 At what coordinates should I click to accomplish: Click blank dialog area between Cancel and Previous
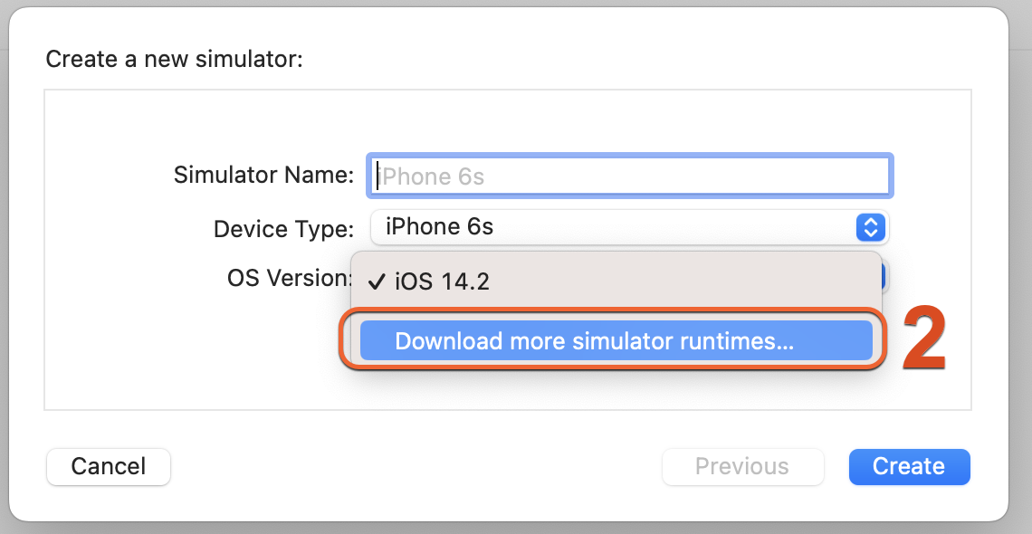coord(415,466)
